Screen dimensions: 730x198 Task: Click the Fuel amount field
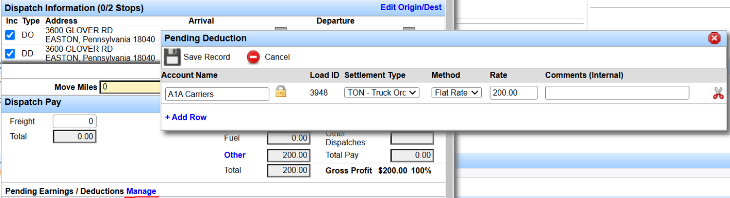289,138
